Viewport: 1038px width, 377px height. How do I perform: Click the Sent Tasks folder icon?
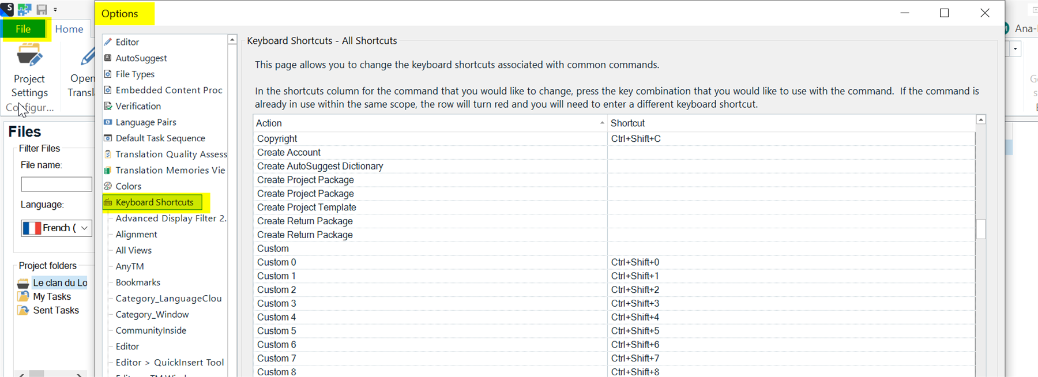tap(23, 310)
